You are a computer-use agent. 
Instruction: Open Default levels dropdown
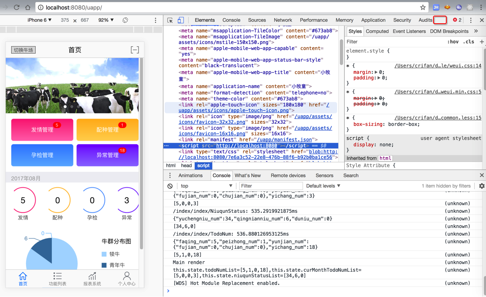tap(323, 186)
